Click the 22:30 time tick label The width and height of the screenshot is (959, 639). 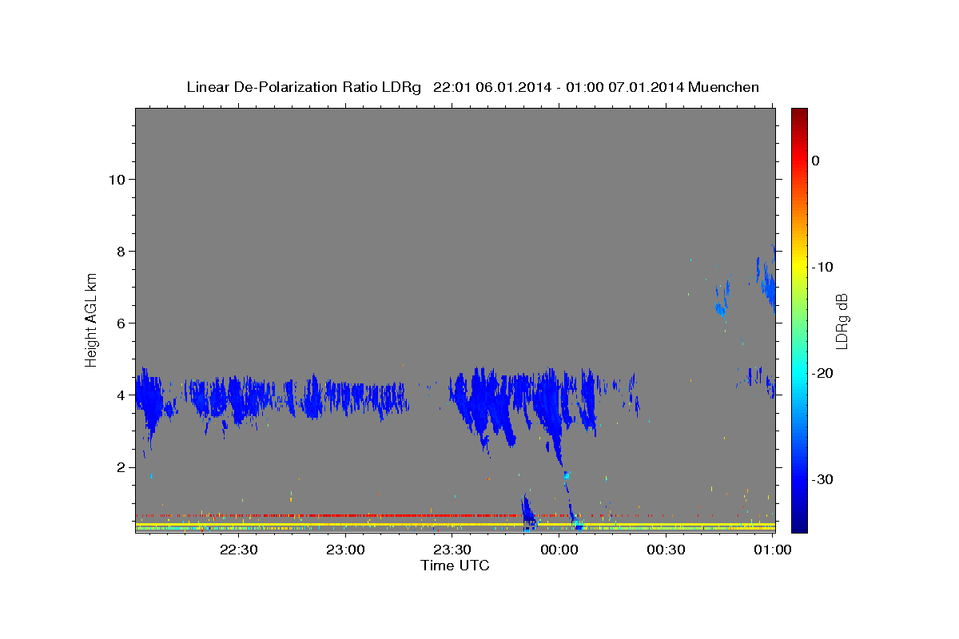238,550
